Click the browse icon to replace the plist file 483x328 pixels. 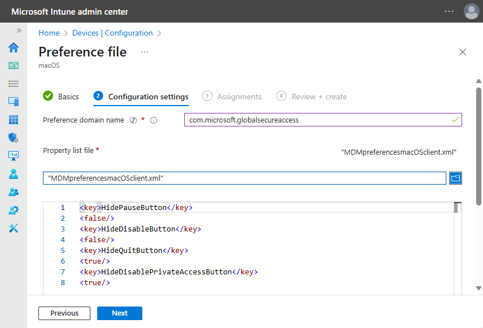(455, 178)
